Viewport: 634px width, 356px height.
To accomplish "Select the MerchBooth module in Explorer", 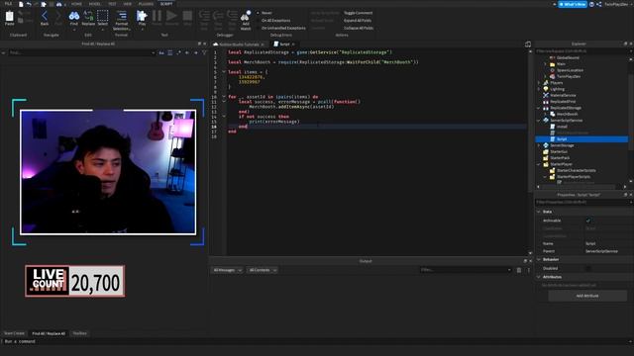I will (567, 115).
